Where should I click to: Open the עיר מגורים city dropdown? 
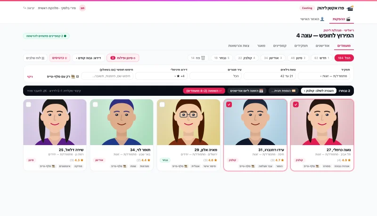pyautogui.click(x=216, y=76)
